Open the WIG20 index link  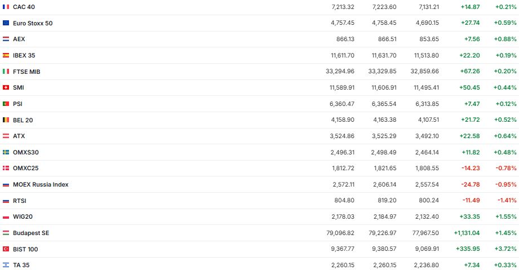(23, 216)
